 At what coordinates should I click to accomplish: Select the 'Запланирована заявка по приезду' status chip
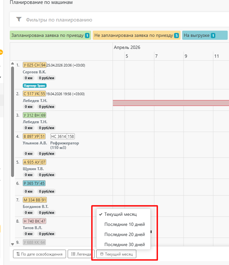click(50, 35)
